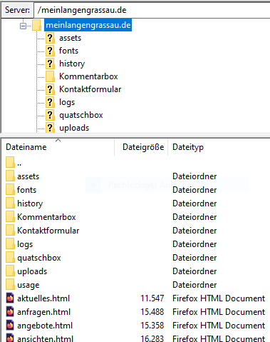Select the logs question-mark folder in tree
The height and width of the screenshot is (342, 270).
[x=50, y=102]
